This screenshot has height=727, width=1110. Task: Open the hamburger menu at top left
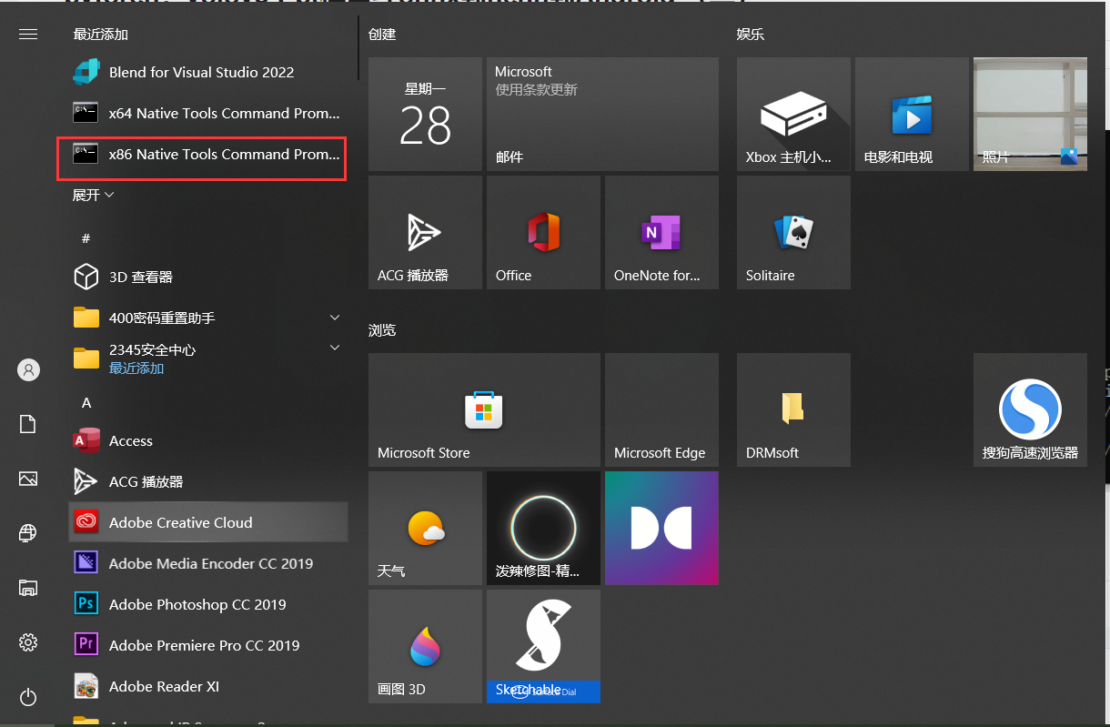tap(28, 35)
